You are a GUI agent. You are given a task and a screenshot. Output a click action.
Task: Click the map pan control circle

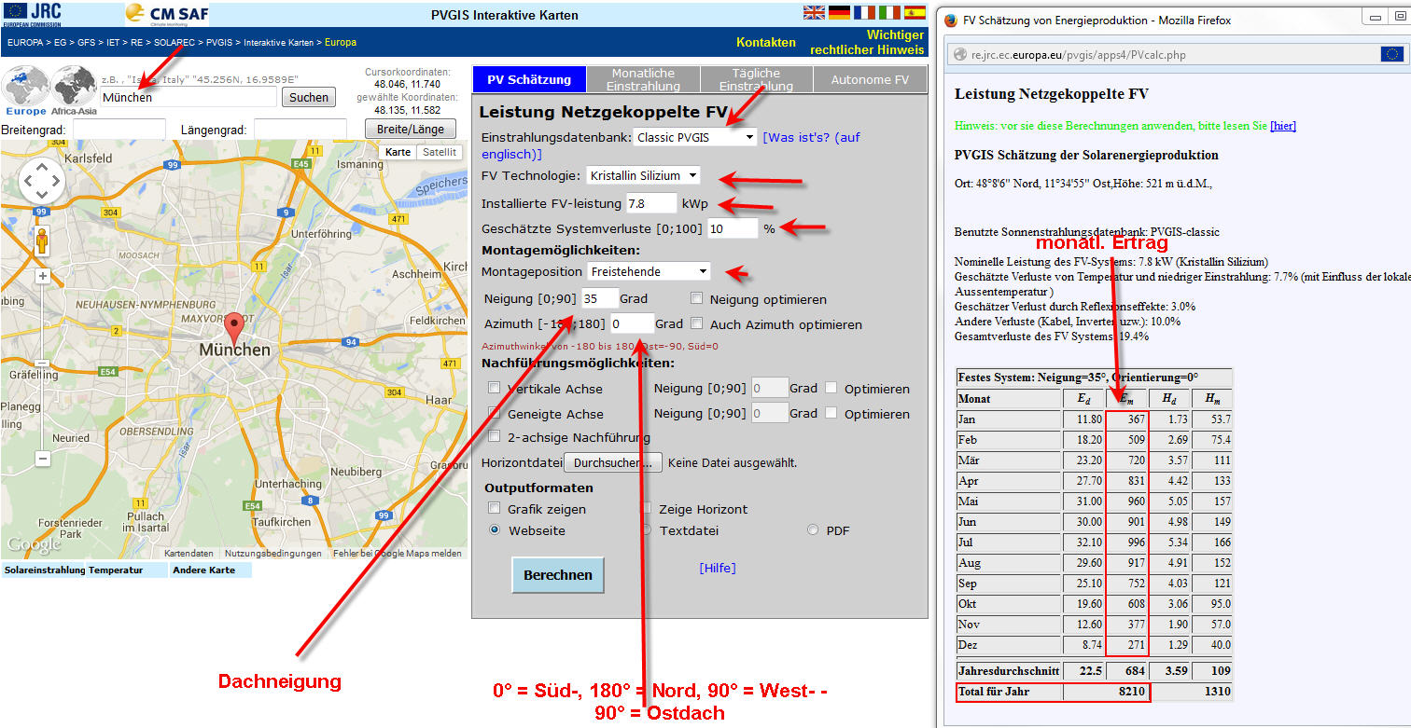click(x=41, y=182)
